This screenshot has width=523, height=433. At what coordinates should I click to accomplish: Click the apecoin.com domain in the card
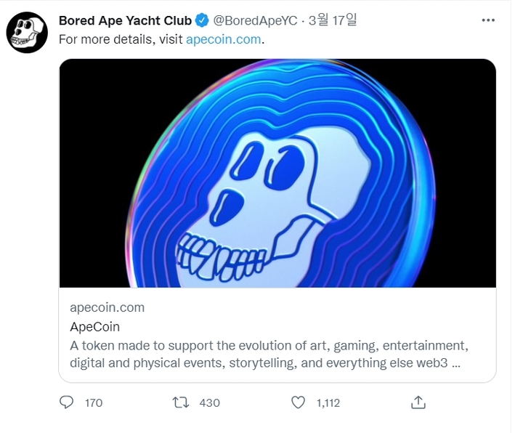coord(107,307)
